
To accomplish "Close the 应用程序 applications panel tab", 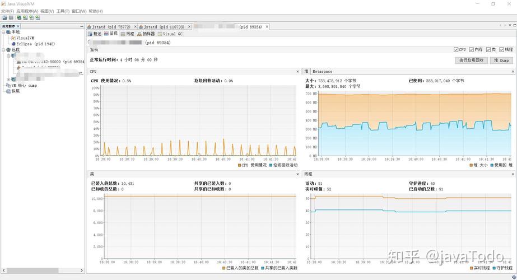I will point(18,26).
